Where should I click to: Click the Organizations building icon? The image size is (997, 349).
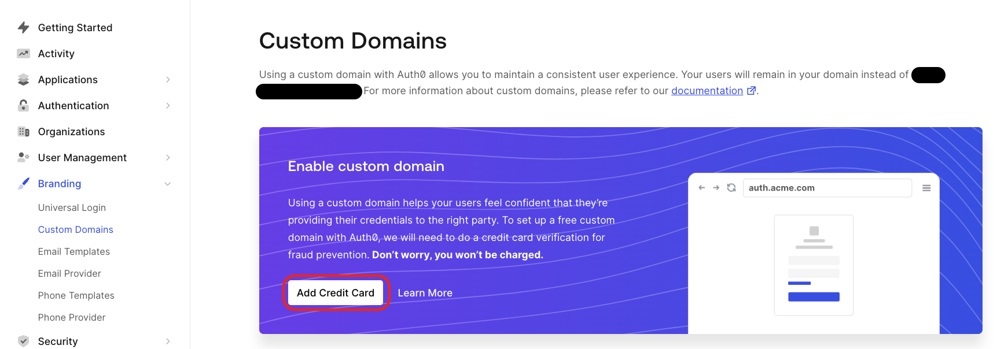(23, 132)
